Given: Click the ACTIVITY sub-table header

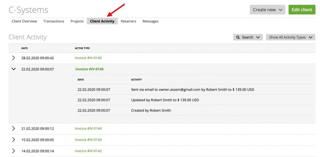Looking at the screenshot, I should (x=137, y=80).
